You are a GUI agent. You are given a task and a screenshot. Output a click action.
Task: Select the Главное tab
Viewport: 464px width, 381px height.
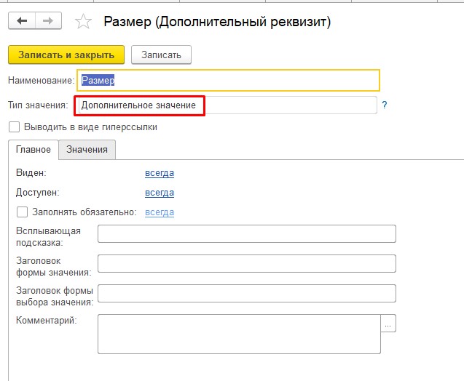34,150
